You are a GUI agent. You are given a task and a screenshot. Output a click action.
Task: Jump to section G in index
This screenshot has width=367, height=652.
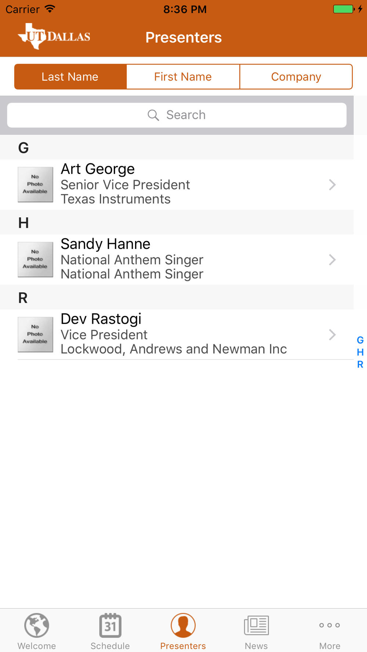[360, 340]
